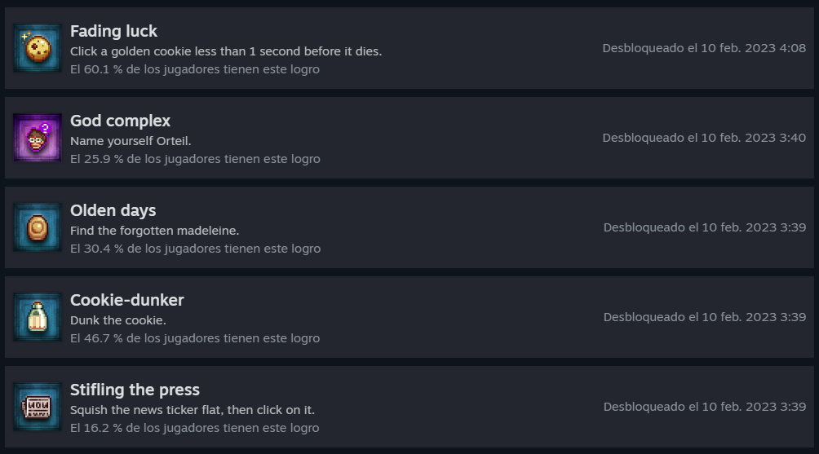Click the unlock date ending in 4:08
The image size is (819, 454).
(703, 48)
